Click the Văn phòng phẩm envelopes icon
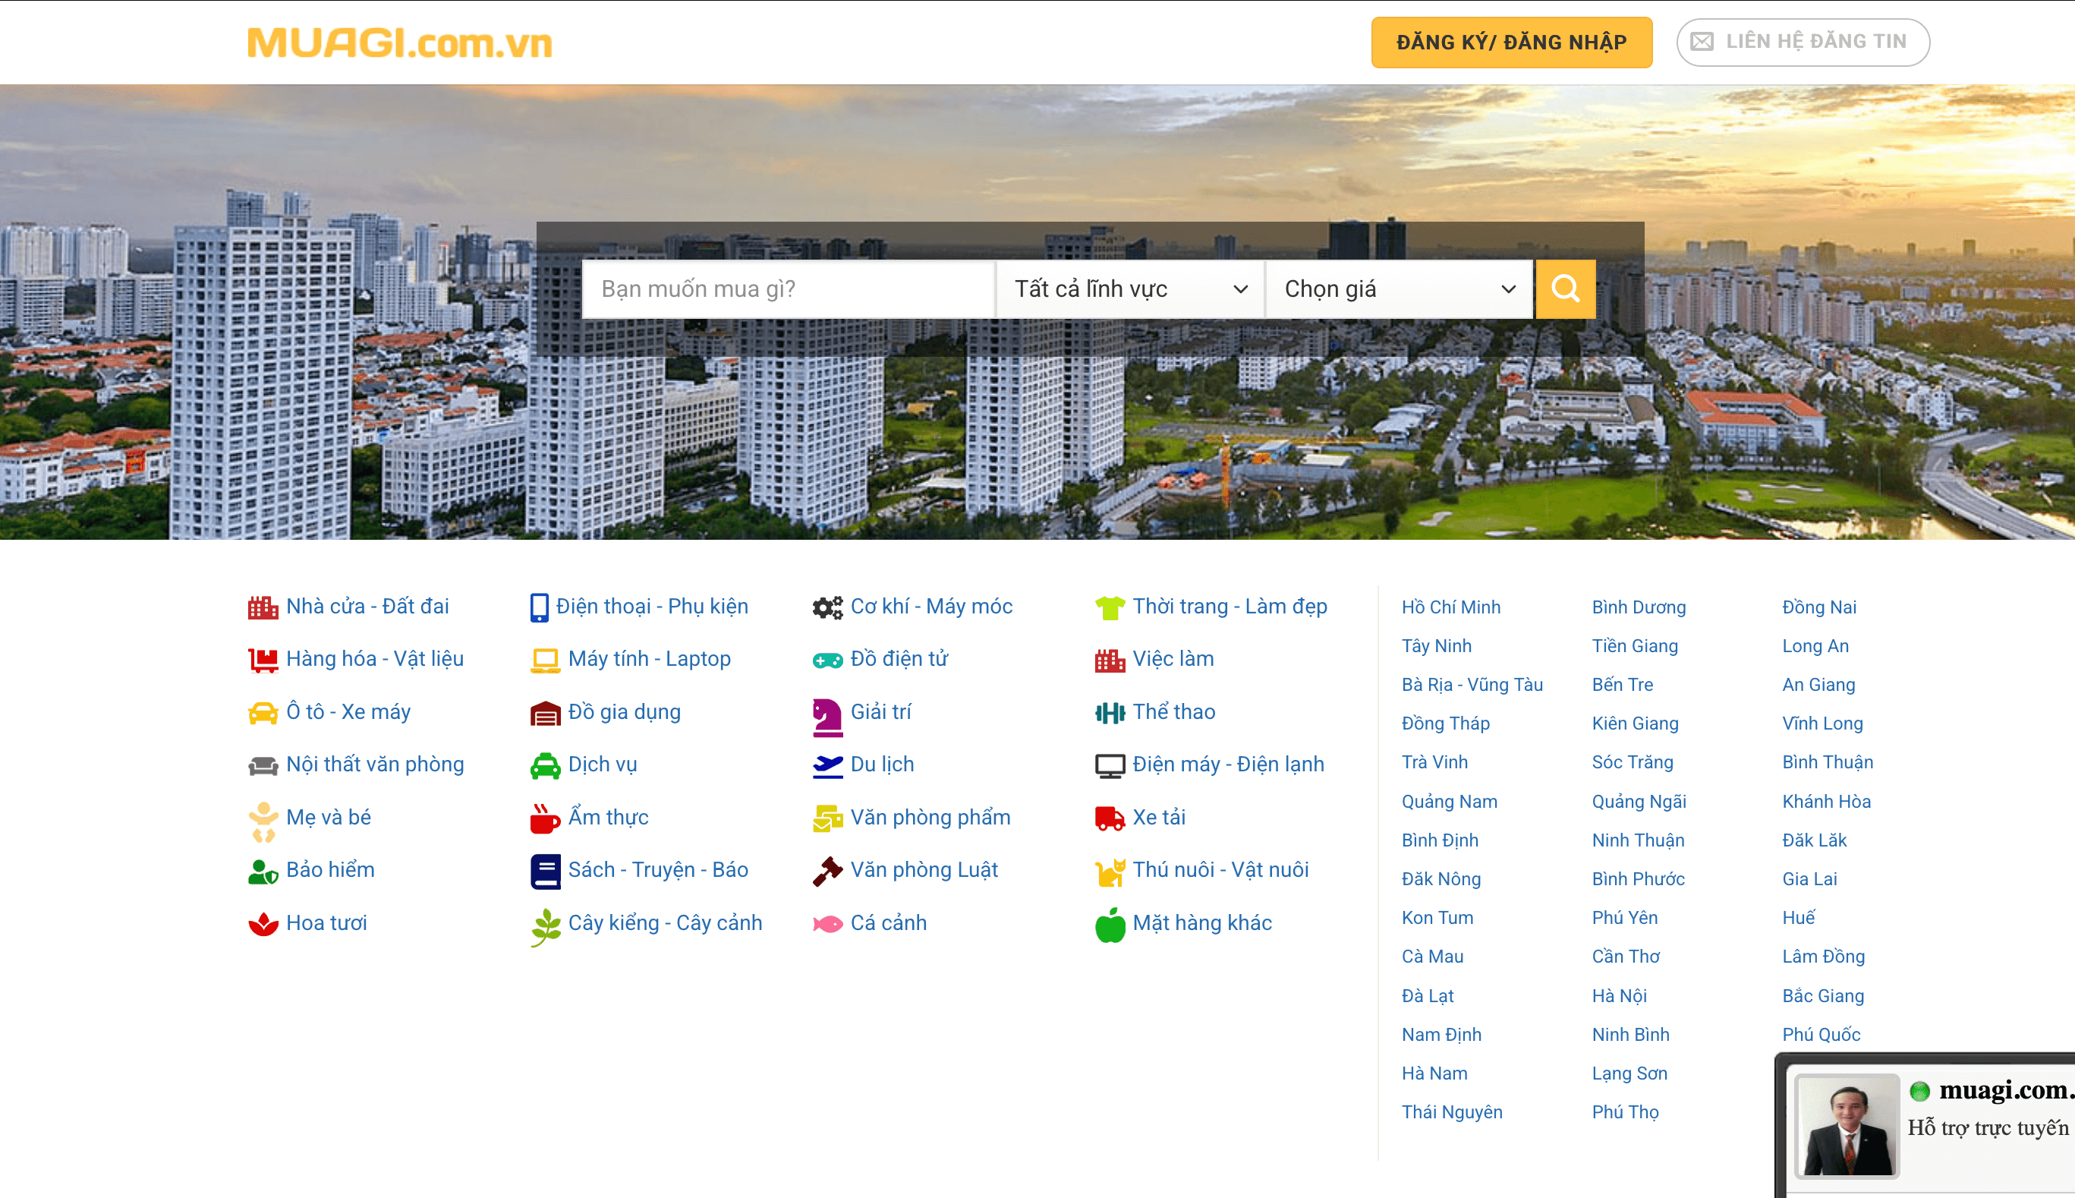This screenshot has width=2075, height=1198. tap(827, 818)
